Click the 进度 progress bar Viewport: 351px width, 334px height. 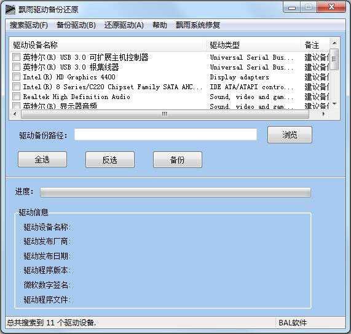[175, 193]
